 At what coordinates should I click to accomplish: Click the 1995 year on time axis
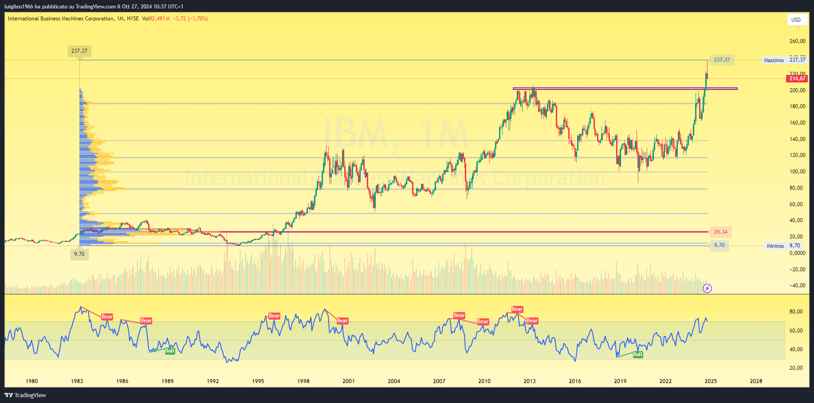click(x=258, y=381)
